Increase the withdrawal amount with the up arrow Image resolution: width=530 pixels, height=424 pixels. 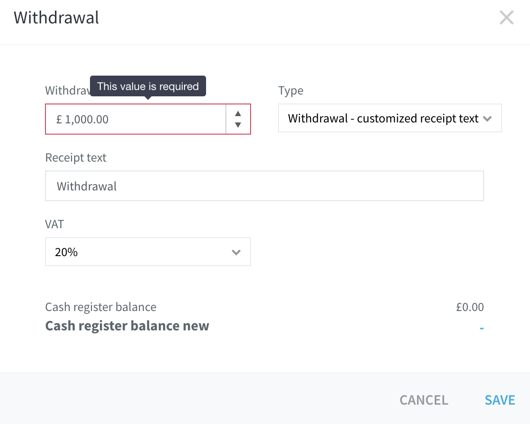point(238,113)
